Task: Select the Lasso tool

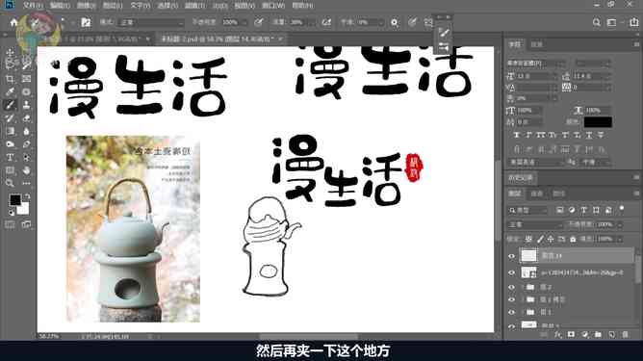Action: click(10, 64)
